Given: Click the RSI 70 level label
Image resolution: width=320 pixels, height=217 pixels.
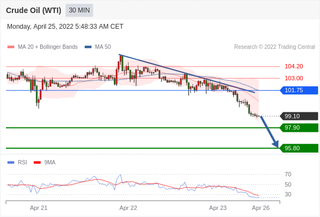Looking at the screenshot, I should pos(288,174).
